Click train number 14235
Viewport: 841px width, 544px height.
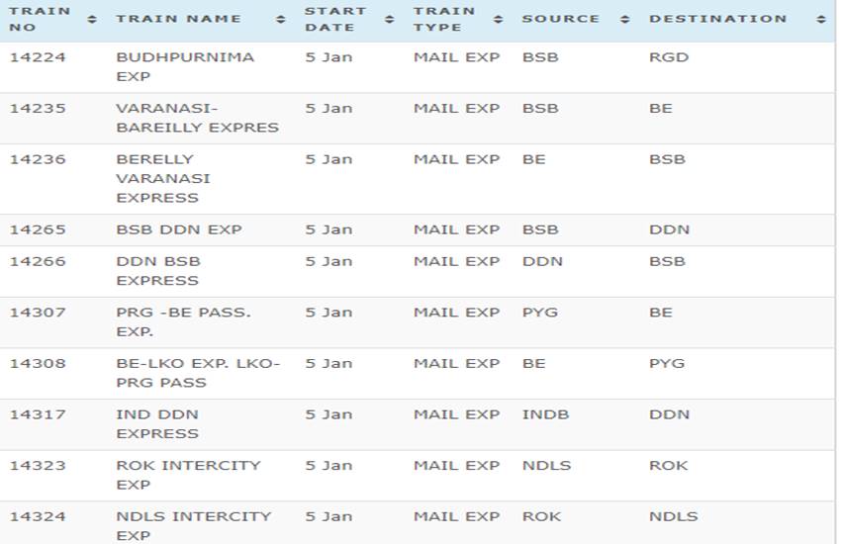point(38,108)
